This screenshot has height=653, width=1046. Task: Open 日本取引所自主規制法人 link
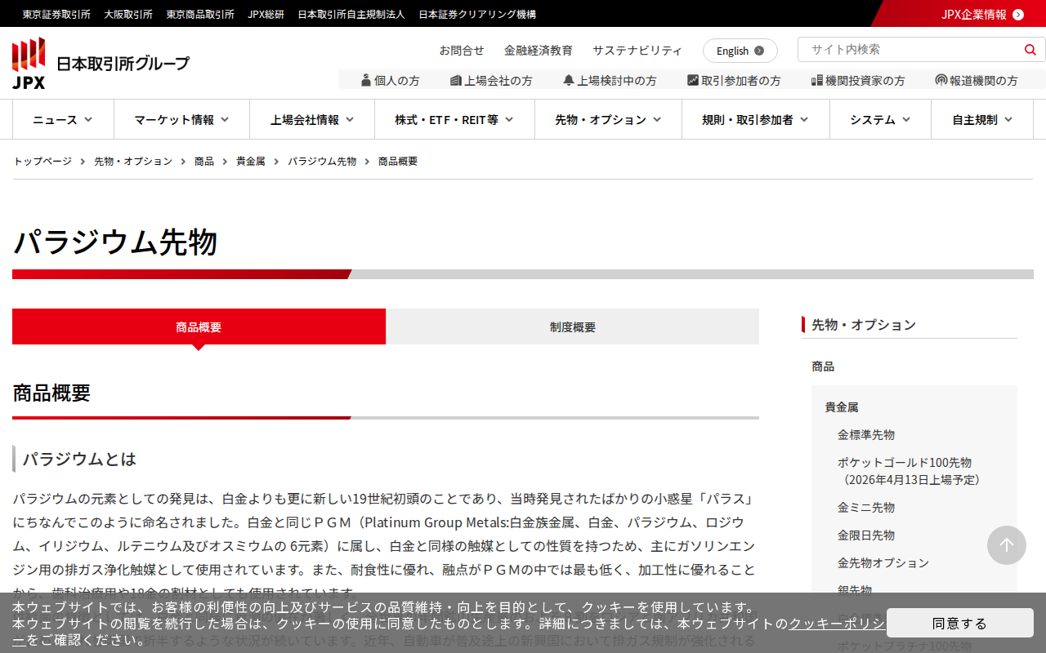coord(351,14)
